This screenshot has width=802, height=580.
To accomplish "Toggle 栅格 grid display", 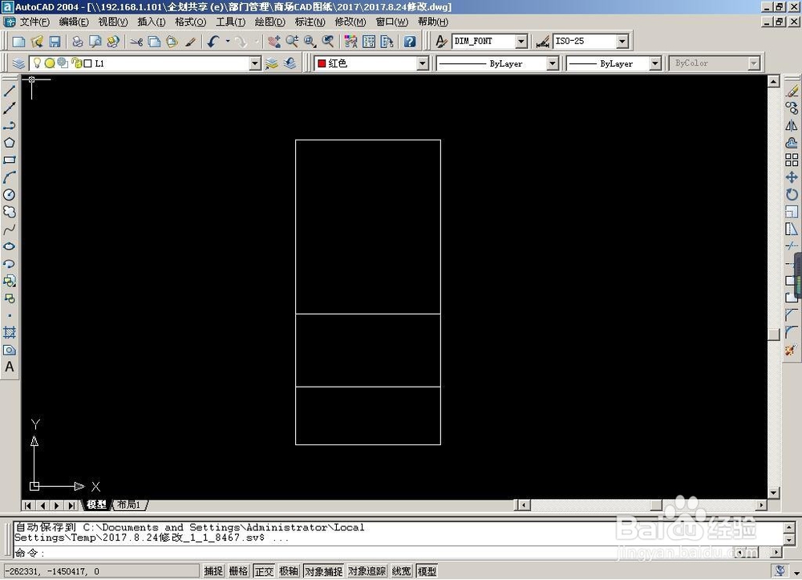I will point(238,571).
